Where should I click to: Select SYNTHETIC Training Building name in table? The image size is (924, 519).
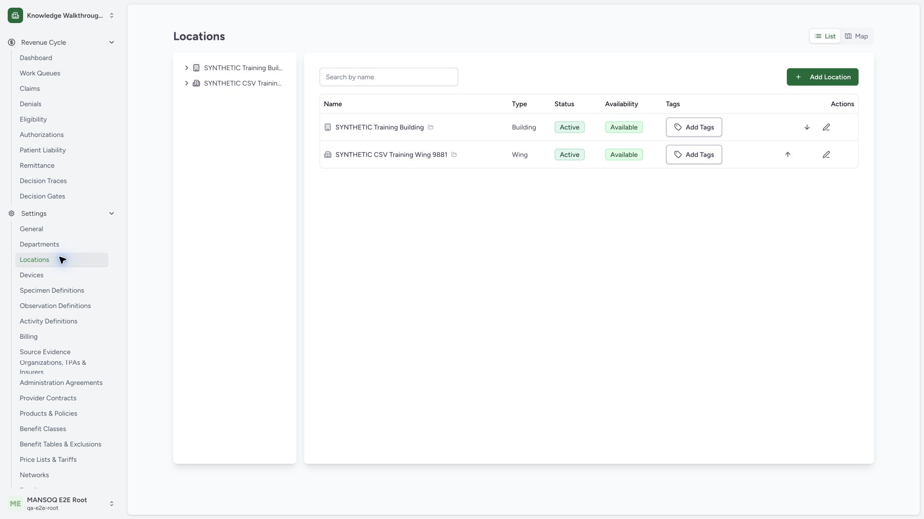380,127
